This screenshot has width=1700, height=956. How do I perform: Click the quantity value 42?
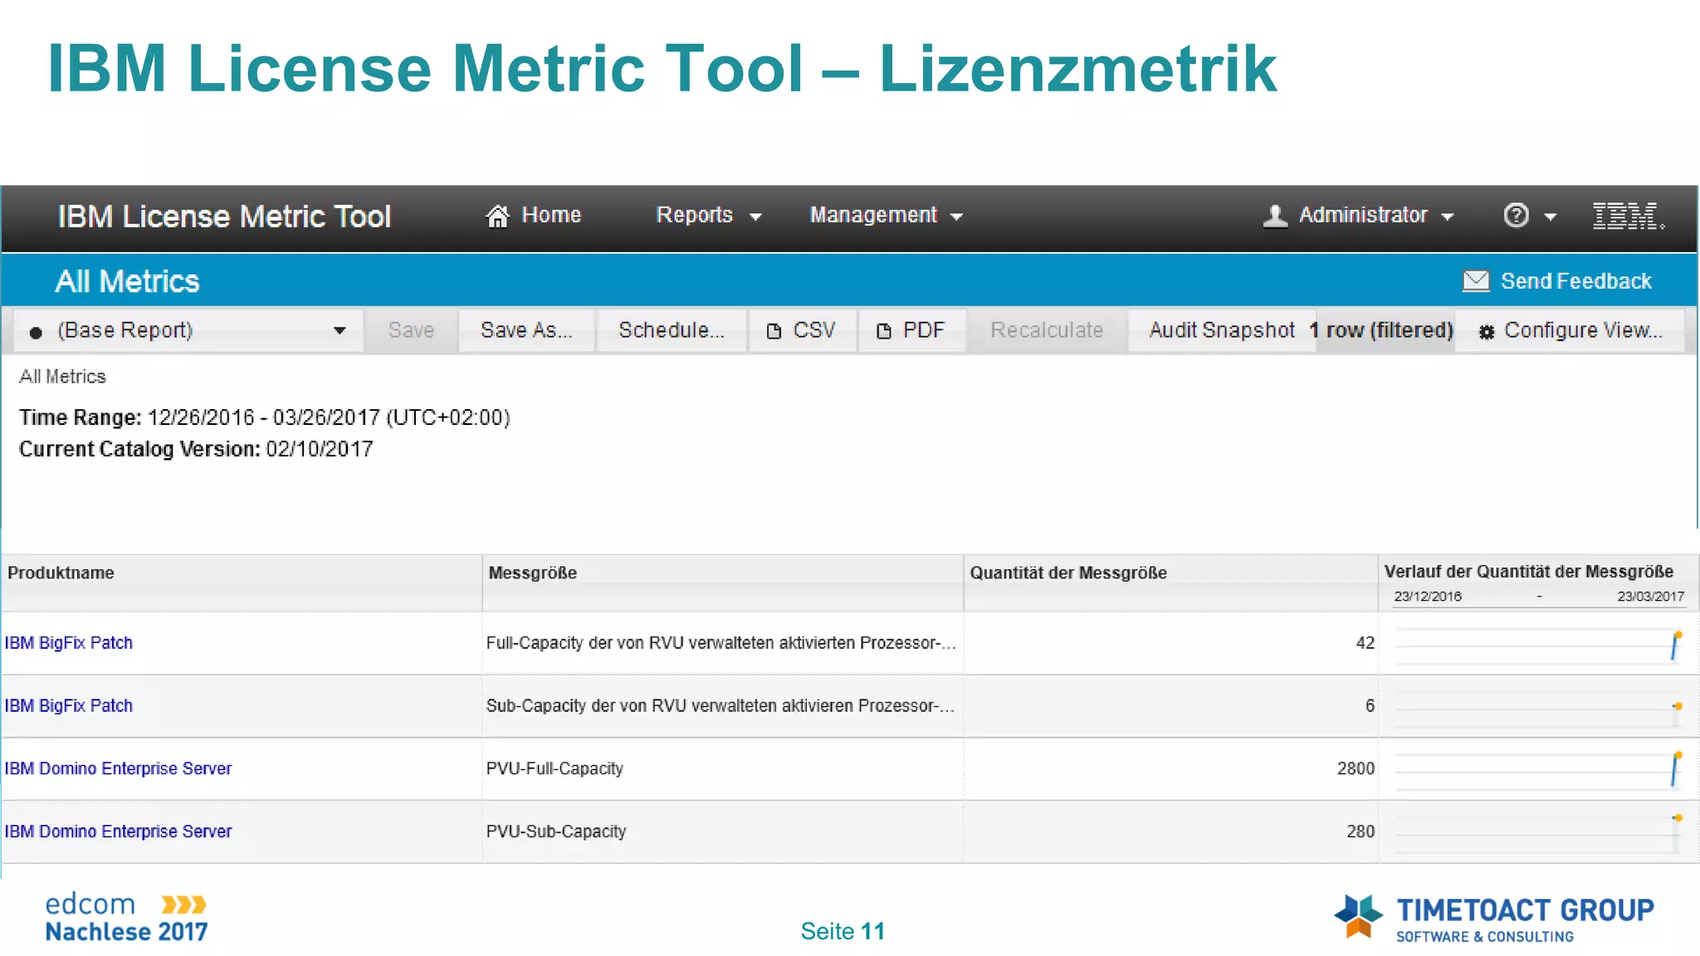click(x=1365, y=643)
